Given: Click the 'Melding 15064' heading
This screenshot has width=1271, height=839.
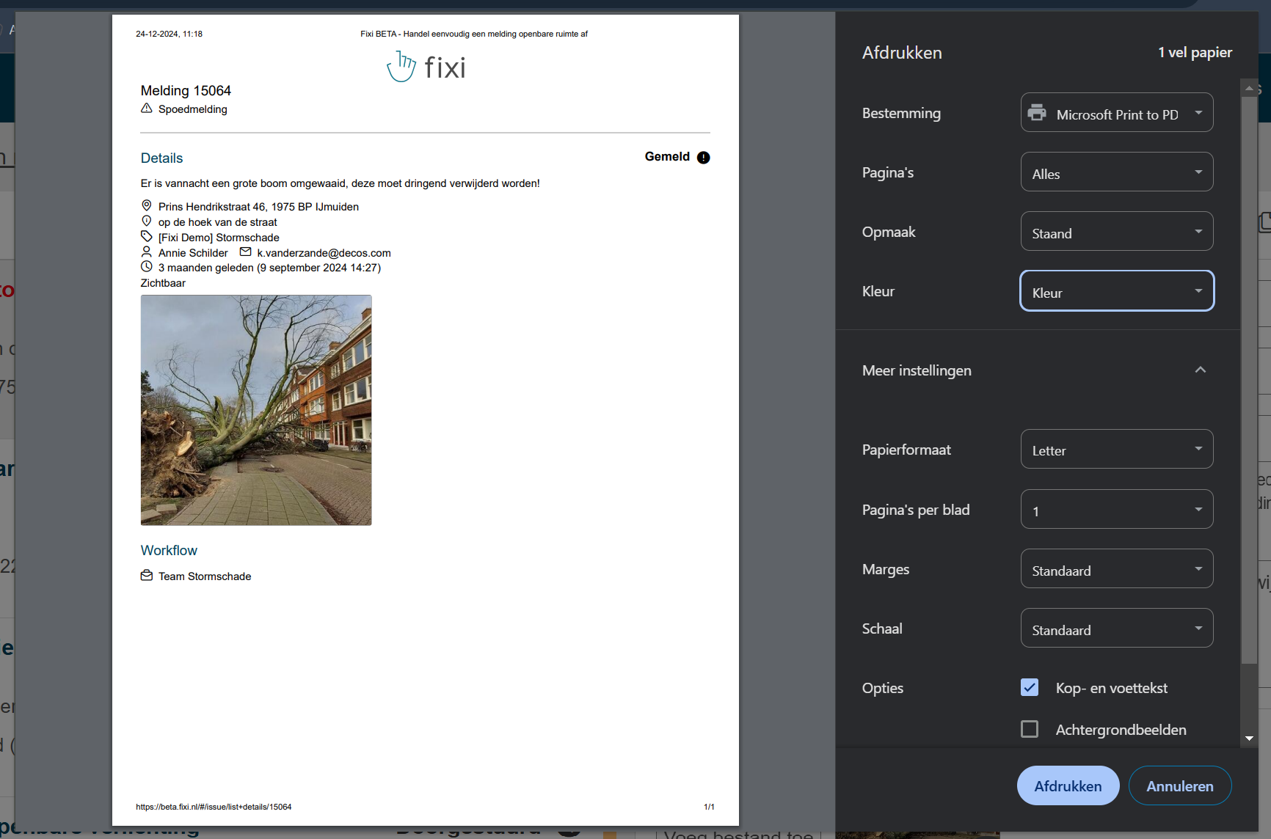Looking at the screenshot, I should coord(186,90).
